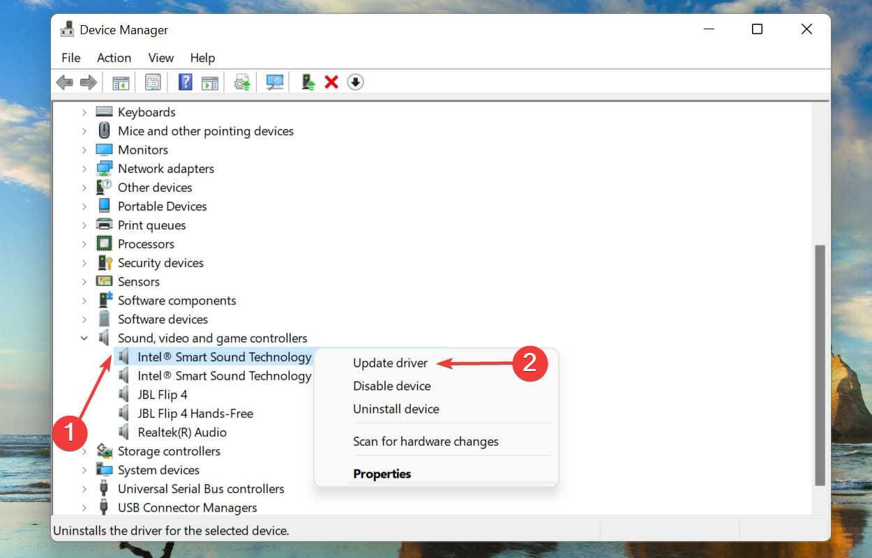872x558 pixels.
Task: Expand the Universal Serial Bus controllers node
Action: click(84, 489)
